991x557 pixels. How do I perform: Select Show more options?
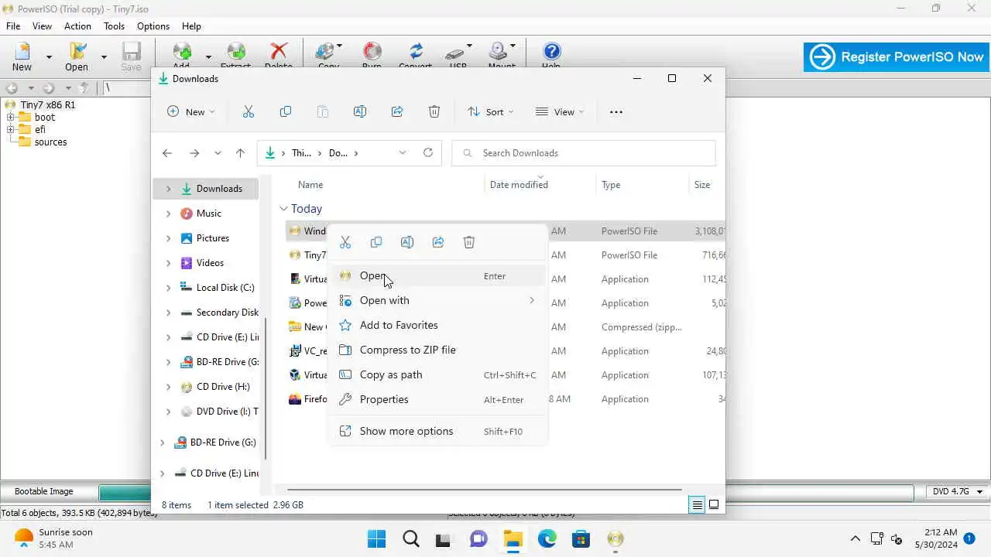tap(438, 431)
